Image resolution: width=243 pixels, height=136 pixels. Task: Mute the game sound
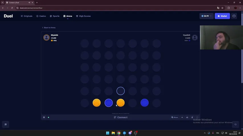[182, 117]
